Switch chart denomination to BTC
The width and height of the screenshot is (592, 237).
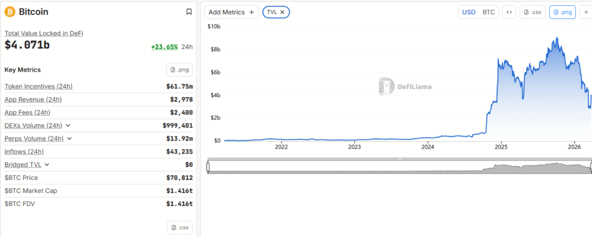489,12
